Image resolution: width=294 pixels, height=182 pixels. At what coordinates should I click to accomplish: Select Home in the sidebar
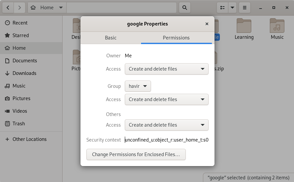click(x=31, y=48)
